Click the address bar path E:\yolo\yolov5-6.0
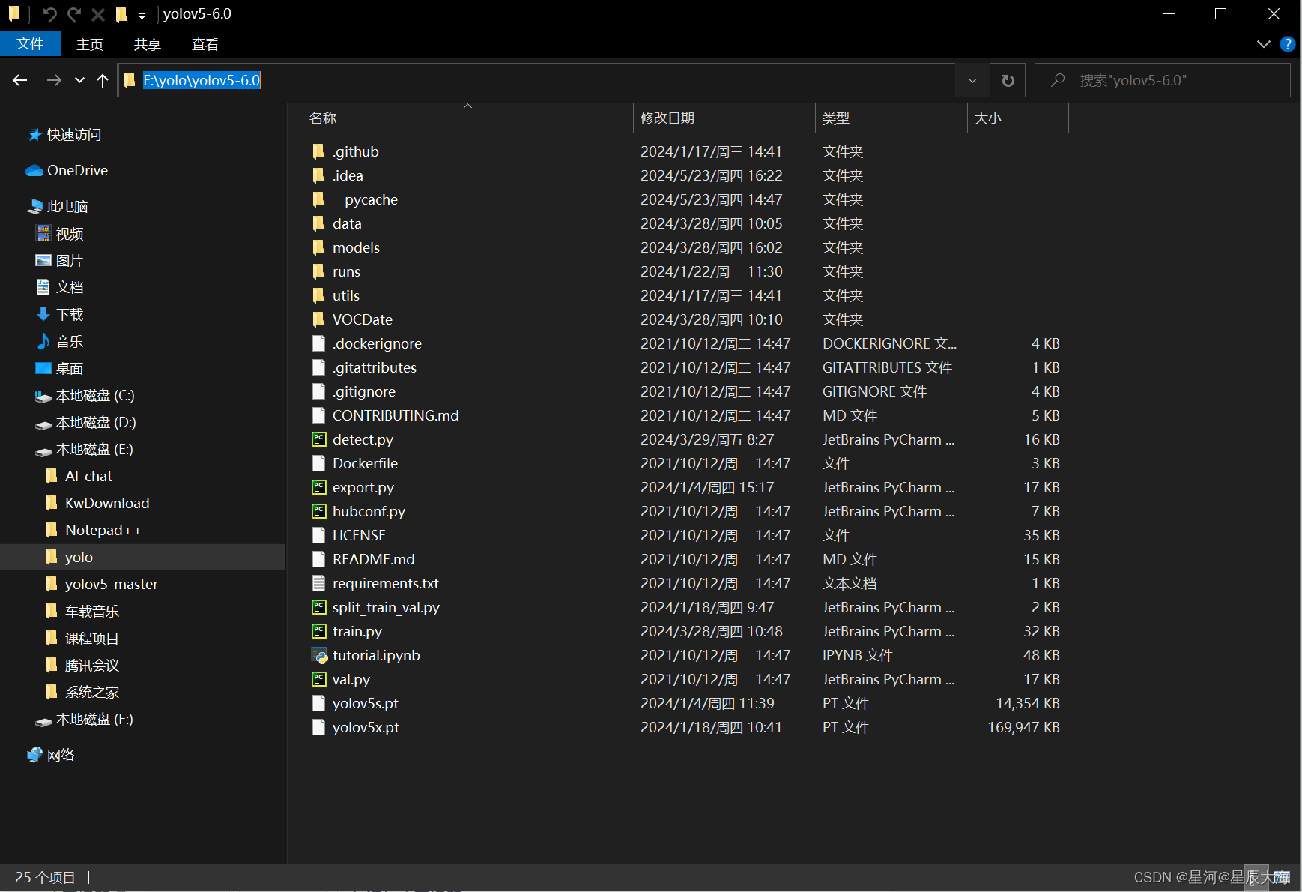Viewport: 1302px width, 892px height. point(202,80)
